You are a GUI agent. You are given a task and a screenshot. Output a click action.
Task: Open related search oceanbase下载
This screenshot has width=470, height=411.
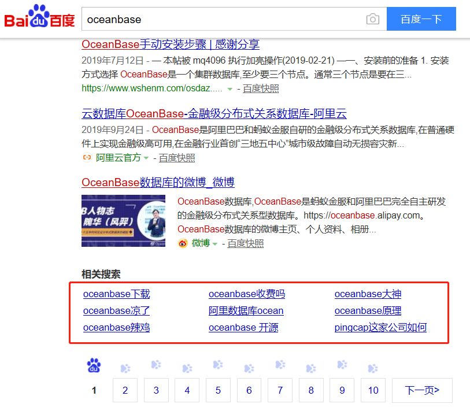pos(116,294)
